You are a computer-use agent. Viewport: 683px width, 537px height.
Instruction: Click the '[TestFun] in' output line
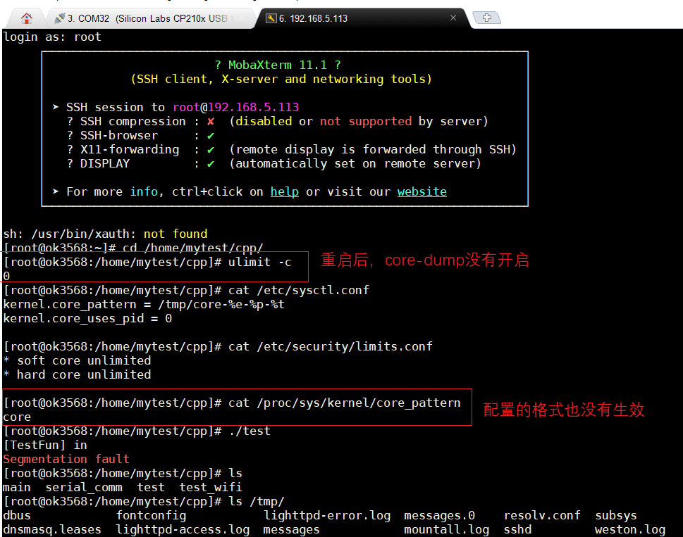tap(45, 445)
